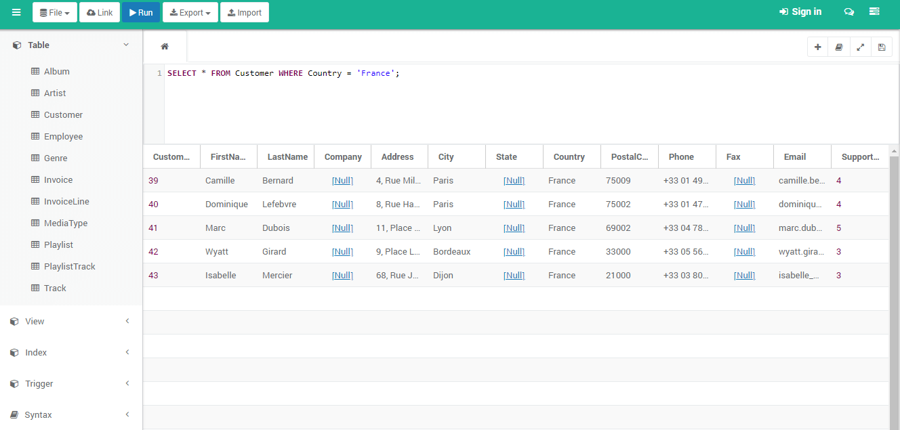Image resolution: width=900 pixels, height=430 pixels.
Task: Collapse the Table section
Action: pyautogui.click(x=125, y=45)
